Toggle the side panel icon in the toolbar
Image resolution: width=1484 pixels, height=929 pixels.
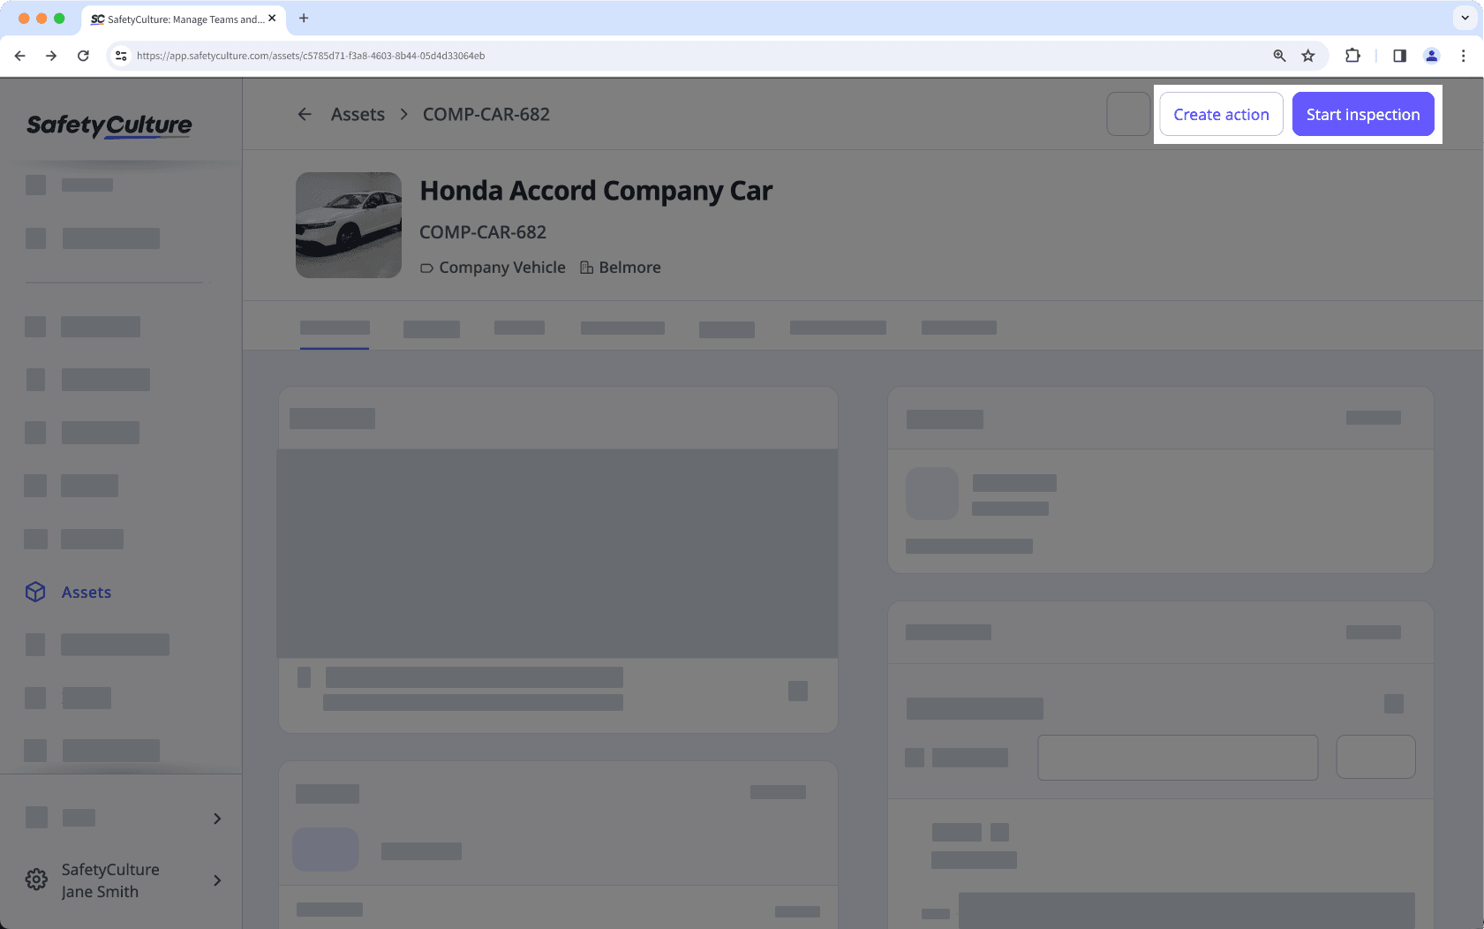coord(1398,56)
